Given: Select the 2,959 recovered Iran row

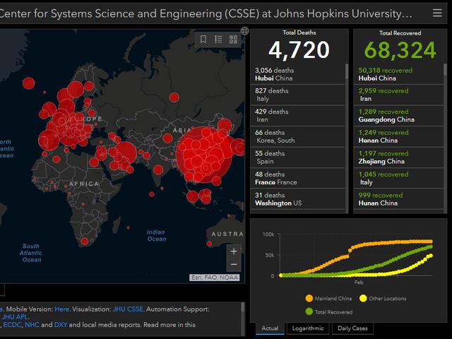Looking at the screenshot, I should [x=398, y=95].
